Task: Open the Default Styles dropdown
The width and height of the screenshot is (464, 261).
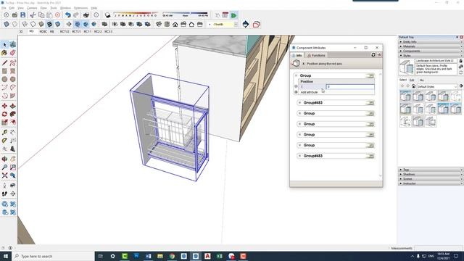Action: 437,87
